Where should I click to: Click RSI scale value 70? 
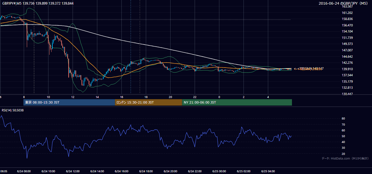pyautogui.click(x=343, y=124)
